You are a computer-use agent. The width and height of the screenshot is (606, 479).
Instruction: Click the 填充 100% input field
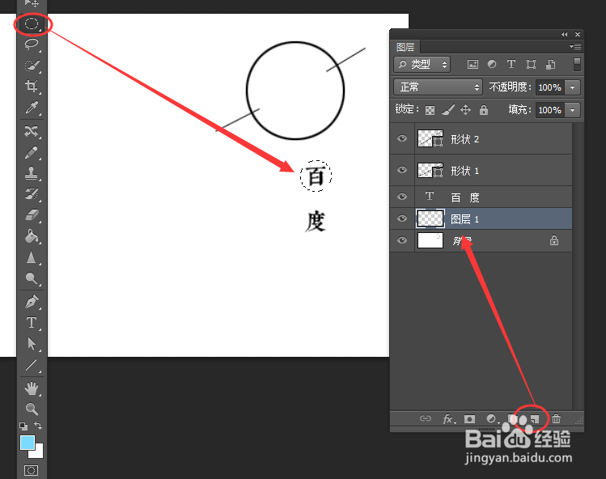click(549, 110)
